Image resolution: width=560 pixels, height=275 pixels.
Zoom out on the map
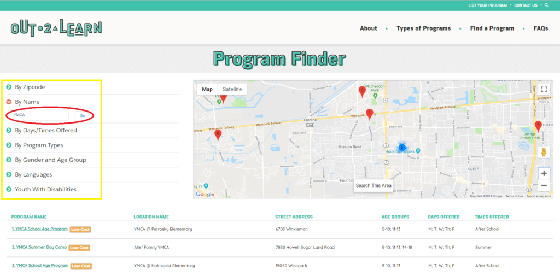click(544, 185)
